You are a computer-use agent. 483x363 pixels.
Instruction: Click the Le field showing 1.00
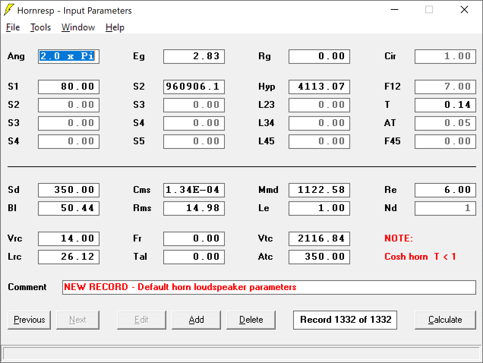click(319, 208)
